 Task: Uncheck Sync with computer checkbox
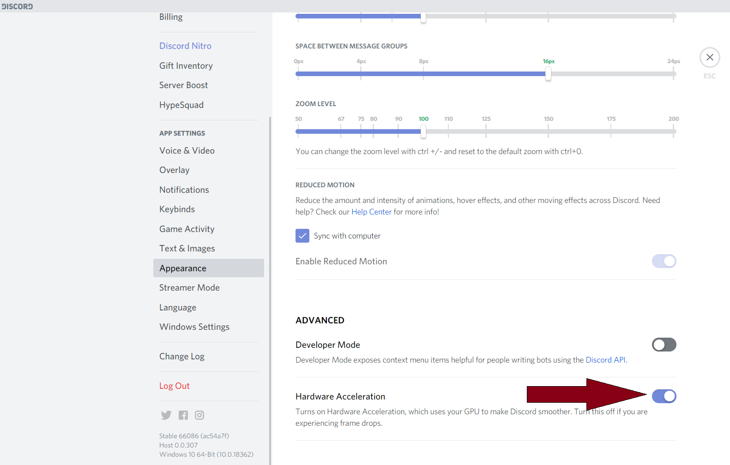coord(302,236)
